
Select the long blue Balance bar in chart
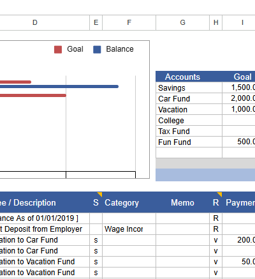click(59, 86)
